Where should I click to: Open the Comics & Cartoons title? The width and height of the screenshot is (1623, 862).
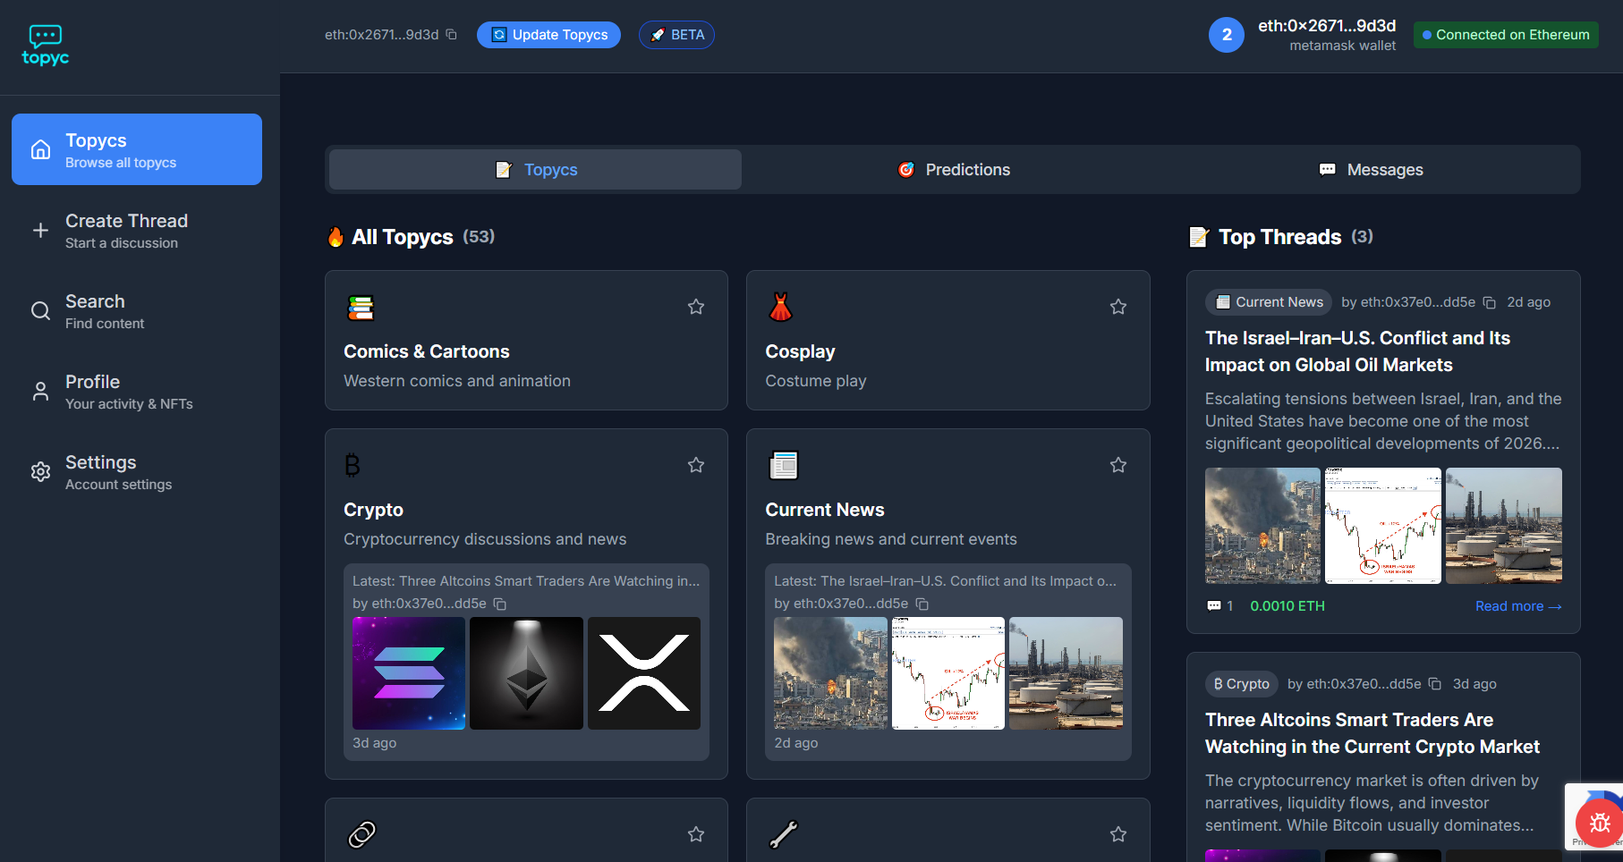pos(427,351)
